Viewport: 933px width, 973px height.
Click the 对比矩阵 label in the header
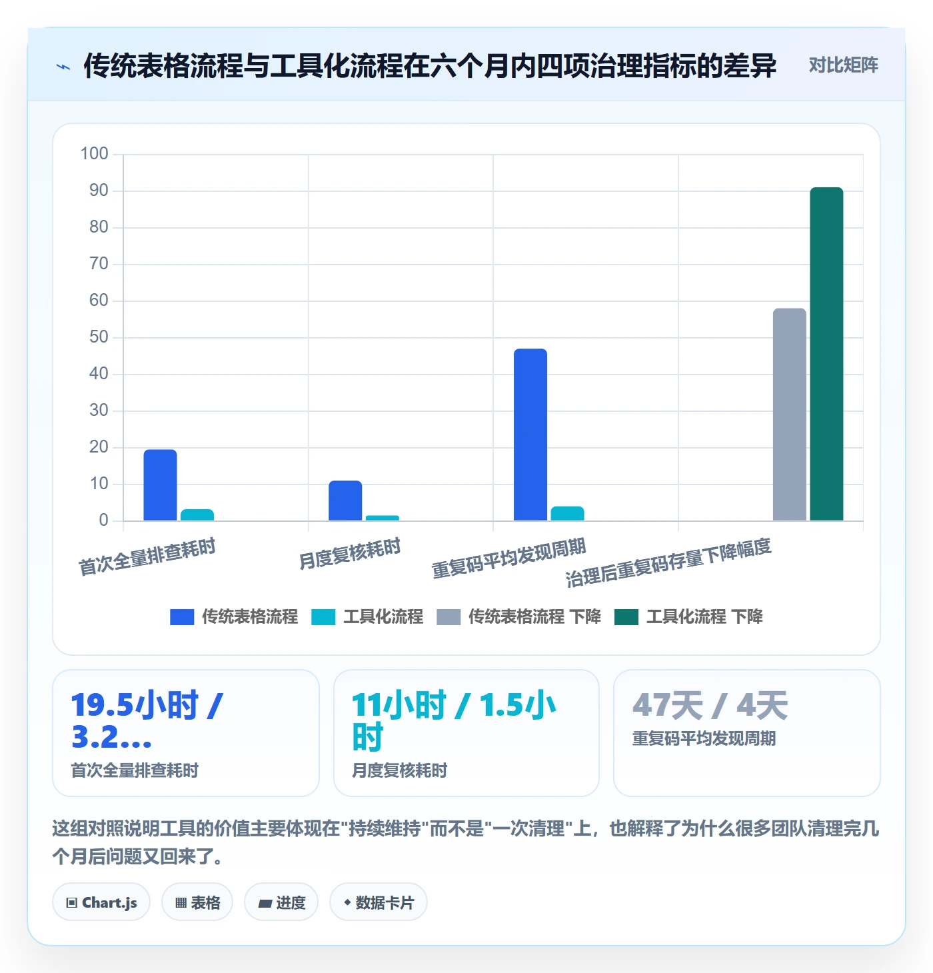pyautogui.click(x=843, y=65)
